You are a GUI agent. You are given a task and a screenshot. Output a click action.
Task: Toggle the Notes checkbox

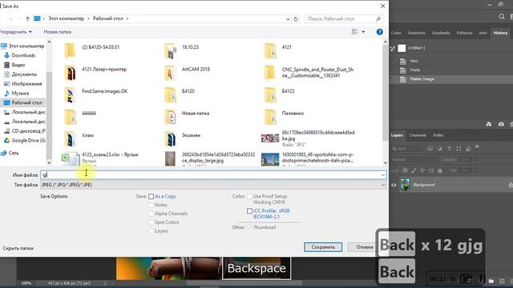[151, 205]
